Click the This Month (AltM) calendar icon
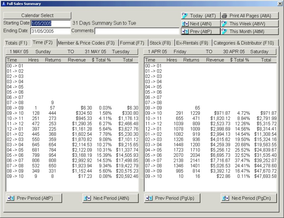The height and width of the screenshot is (218, 284). [224, 31]
